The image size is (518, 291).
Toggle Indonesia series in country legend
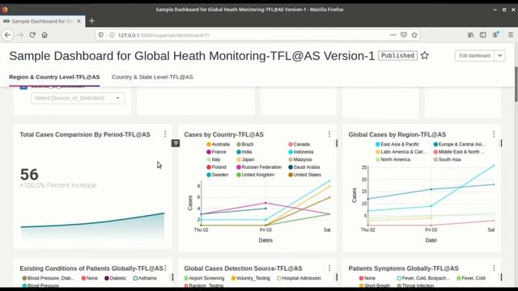pos(300,152)
